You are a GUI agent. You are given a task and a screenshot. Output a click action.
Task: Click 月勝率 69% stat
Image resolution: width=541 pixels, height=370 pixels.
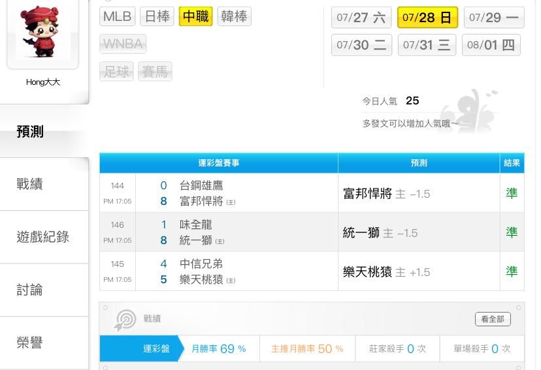219,348
